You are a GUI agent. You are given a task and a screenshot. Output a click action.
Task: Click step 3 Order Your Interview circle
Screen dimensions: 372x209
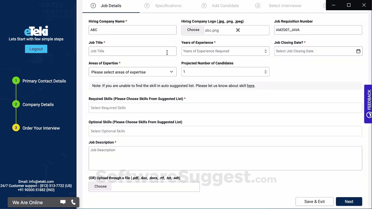(16, 128)
